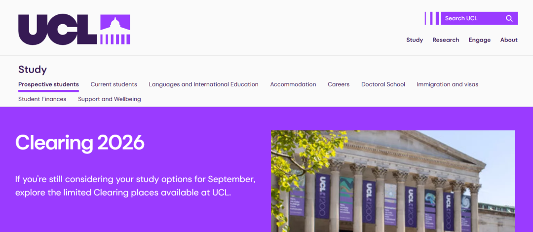Open the Research menu
533x232 pixels.
pyautogui.click(x=446, y=40)
